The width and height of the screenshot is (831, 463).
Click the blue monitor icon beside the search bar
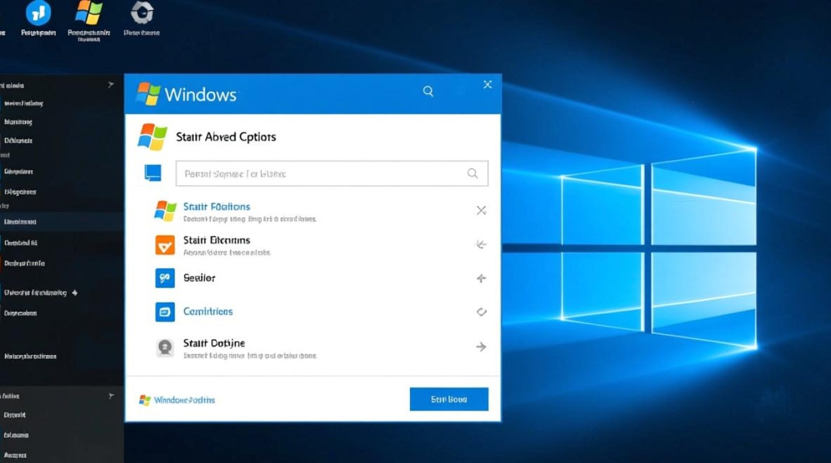click(152, 173)
